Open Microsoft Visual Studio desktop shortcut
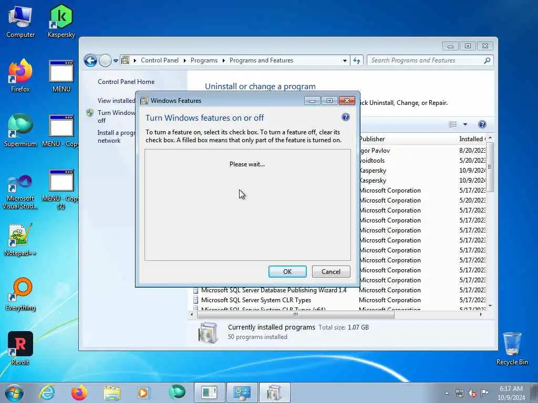Viewport: 538px width, 403px height. click(x=20, y=192)
